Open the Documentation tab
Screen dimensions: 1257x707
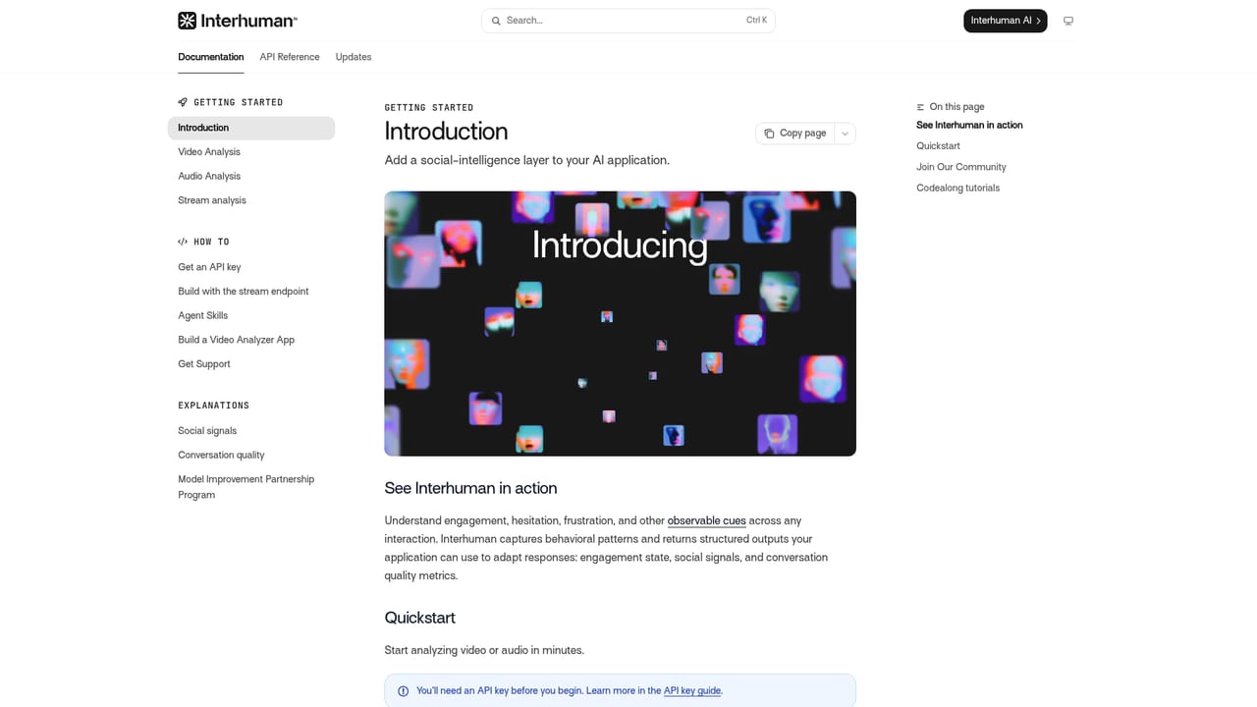tap(211, 57)
